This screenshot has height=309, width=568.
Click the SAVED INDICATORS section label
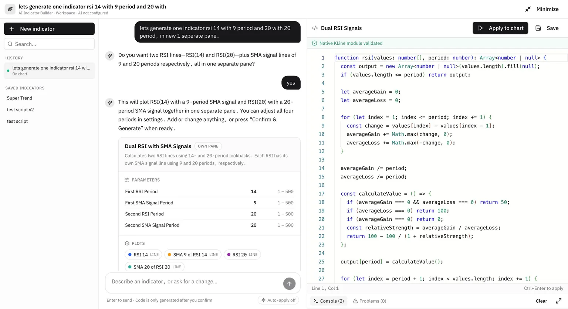(25, 88)
